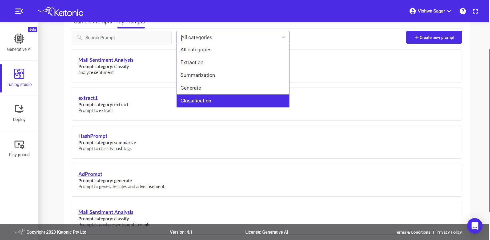The width and height of the screenshot is (490, 240).
Task: Click 'Prompt to generate sales and advertisement' text
Action: (x=121, y=187)
